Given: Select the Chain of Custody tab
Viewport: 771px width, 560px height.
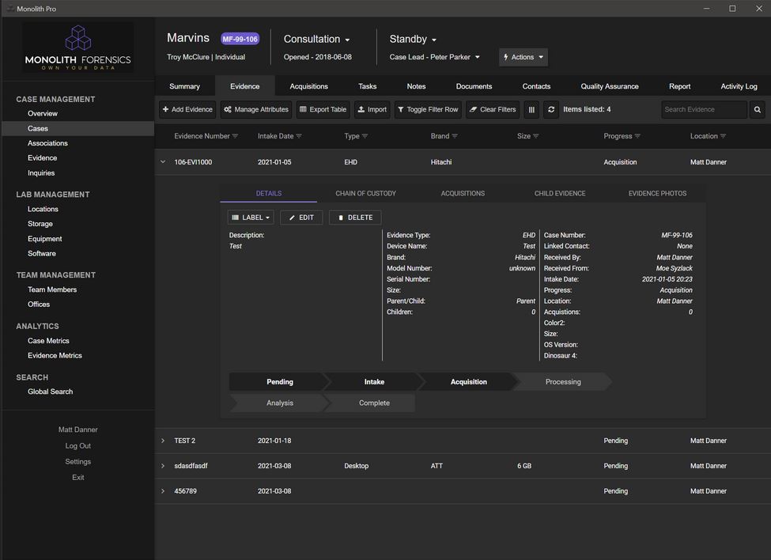Looking at the screenshot, I should pos(365,193).
